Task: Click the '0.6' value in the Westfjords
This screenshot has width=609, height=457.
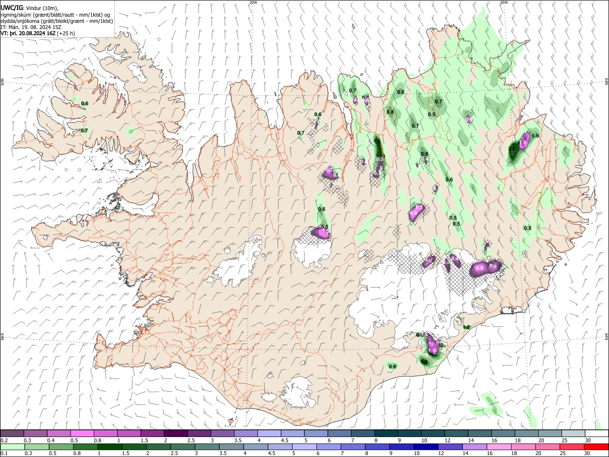Action: pyautogui.click(x=85, y=103)
